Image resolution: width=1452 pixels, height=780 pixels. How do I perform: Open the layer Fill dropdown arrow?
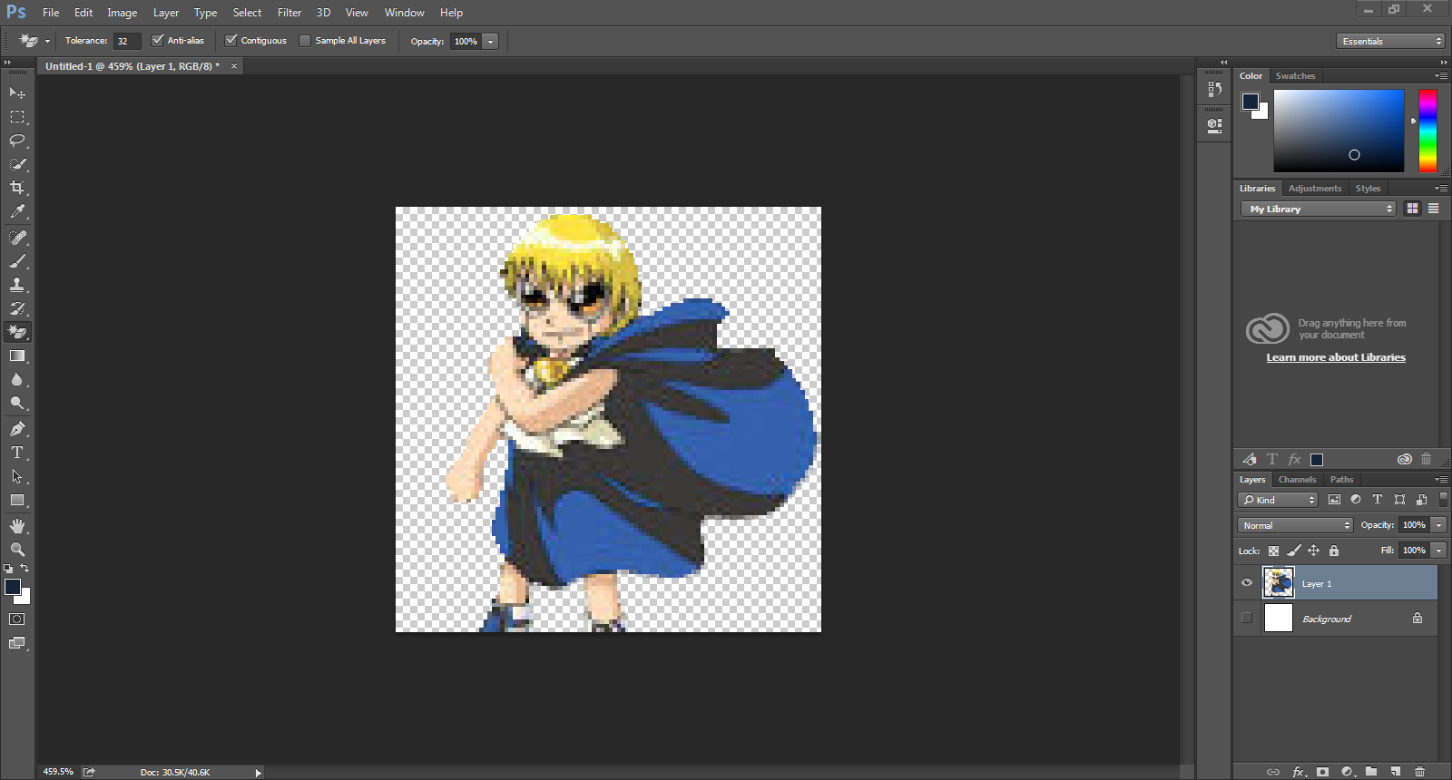point(1438,551)
